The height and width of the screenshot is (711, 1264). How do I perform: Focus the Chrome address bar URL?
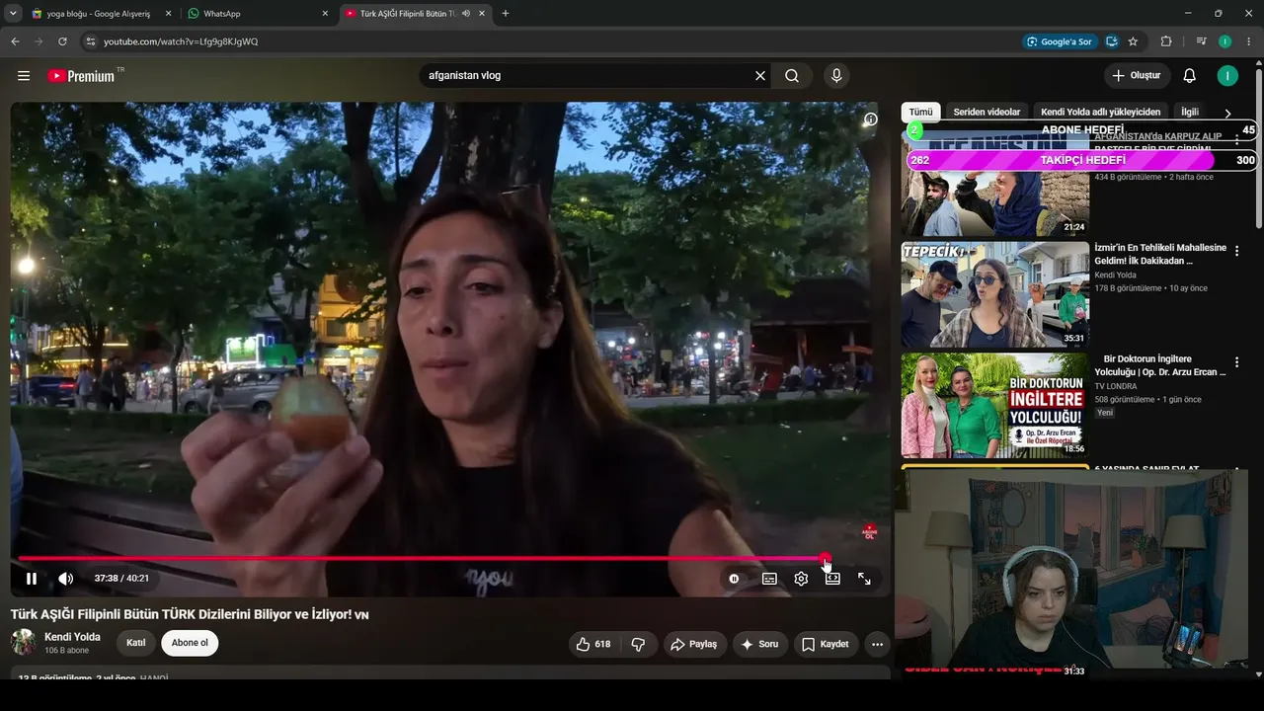[x=181, y=41]
